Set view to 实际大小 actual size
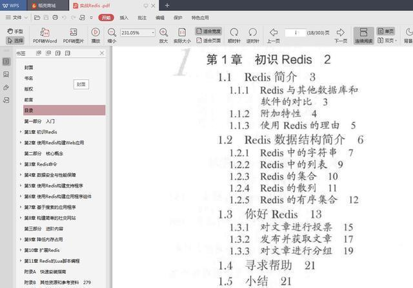The height and width of the screenshot is (288, 413). tap(182, 35)
